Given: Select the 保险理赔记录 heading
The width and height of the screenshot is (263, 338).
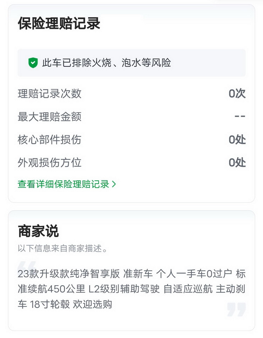Looking at the screenshot, I should click(x=59, y=24).
